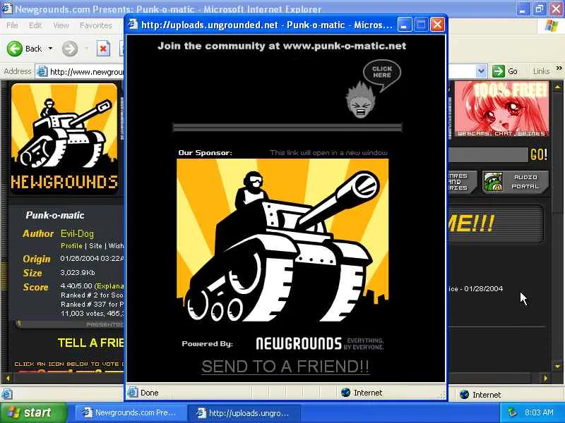Expand the Links toolbar chevron
Viewport: 565px width, 423px height.
pyautogui.click(x=559, y=68)
